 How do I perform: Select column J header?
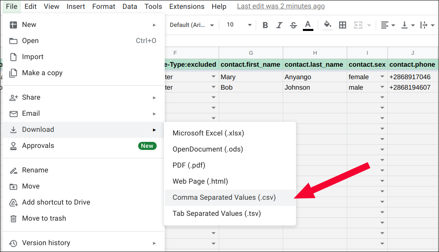point(413,53)
